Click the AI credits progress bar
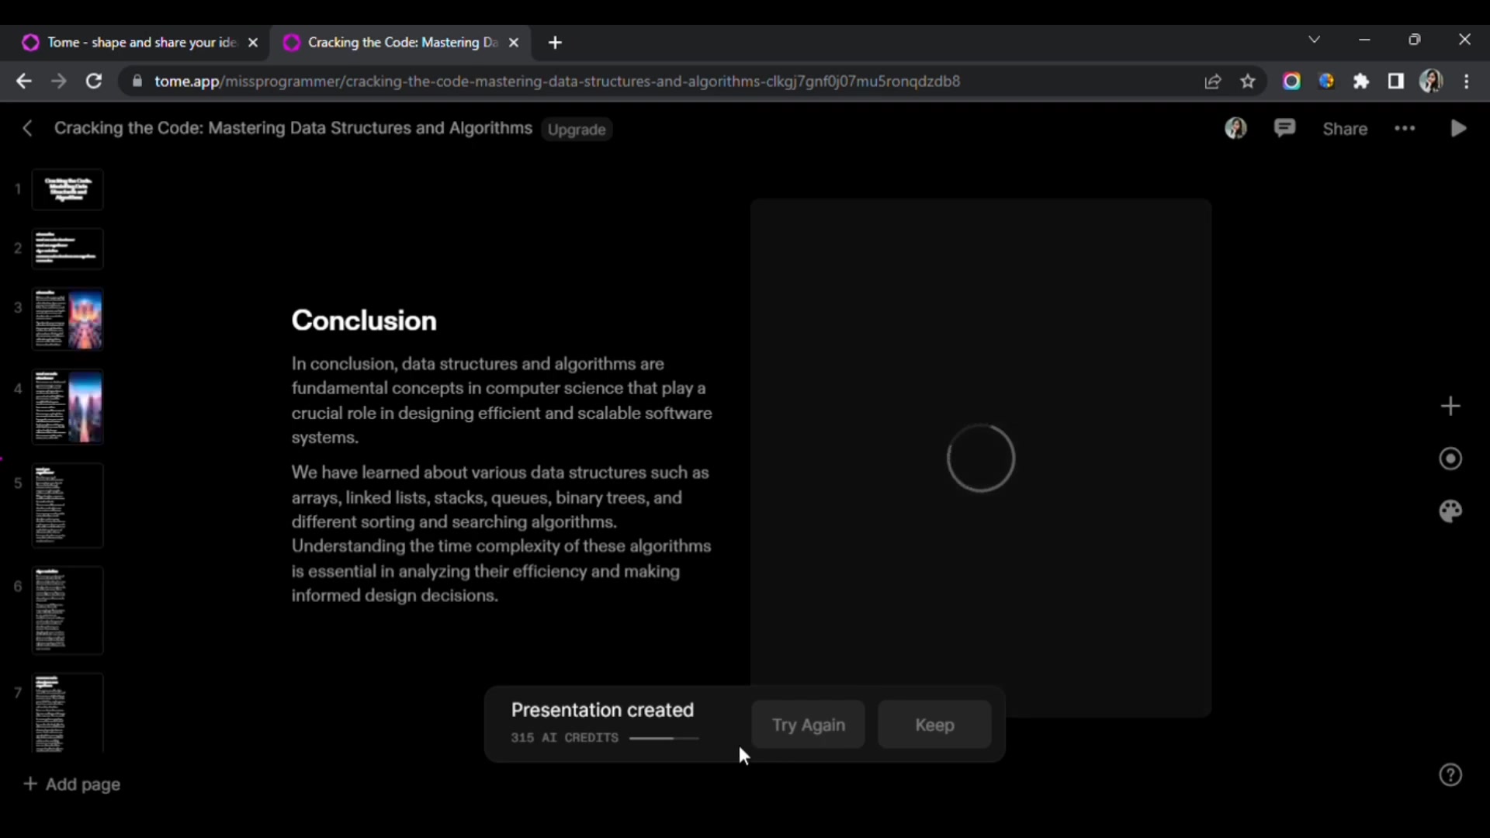1490x838 pixels. click(x=664, y=738)
